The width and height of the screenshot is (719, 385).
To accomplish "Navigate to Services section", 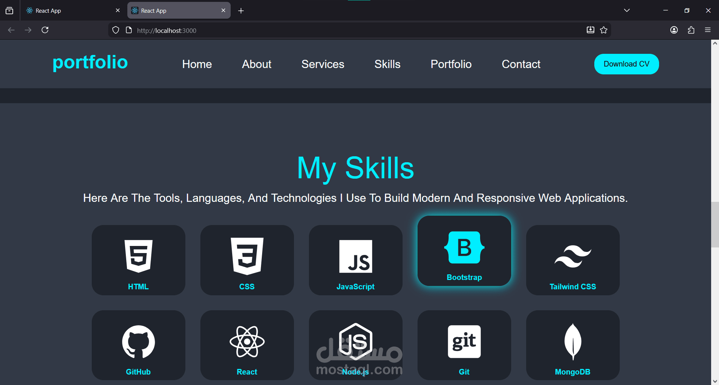I will [x=323, y=64].
